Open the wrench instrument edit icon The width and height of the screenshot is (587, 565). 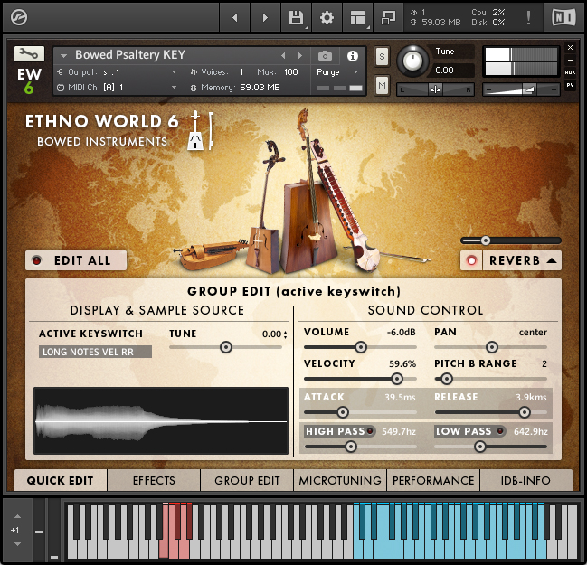coord(29,54)
